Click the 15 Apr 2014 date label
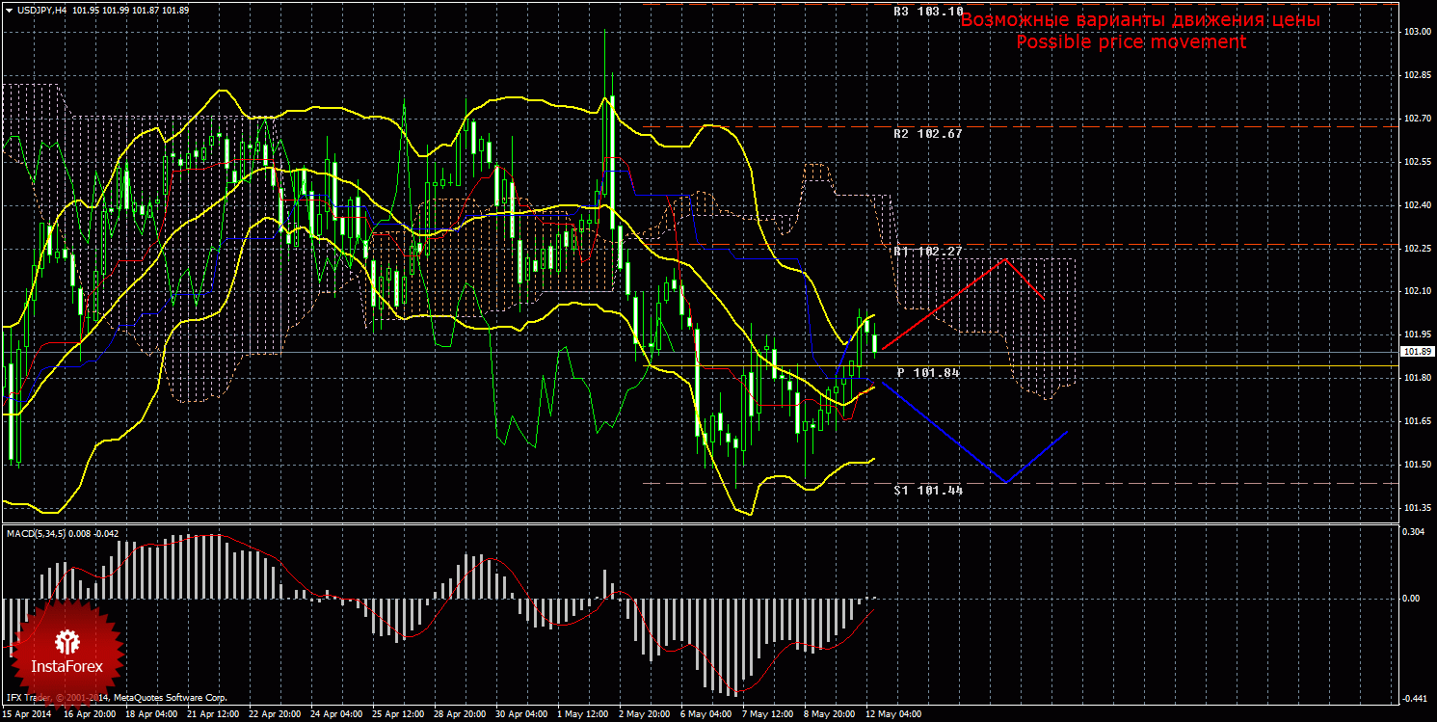The height and width of the screenshot is (722, 1437). click(29, 715)
